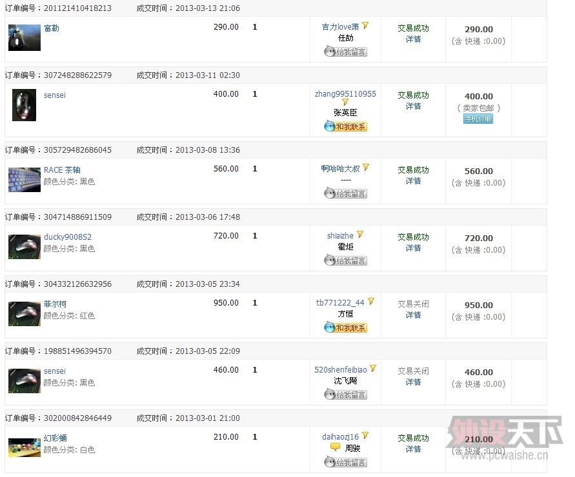
Task: Click the speech bubble icon beside 周骏
Action: point(335,447)
